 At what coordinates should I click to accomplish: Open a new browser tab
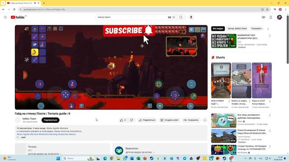(x=44, y=3)
